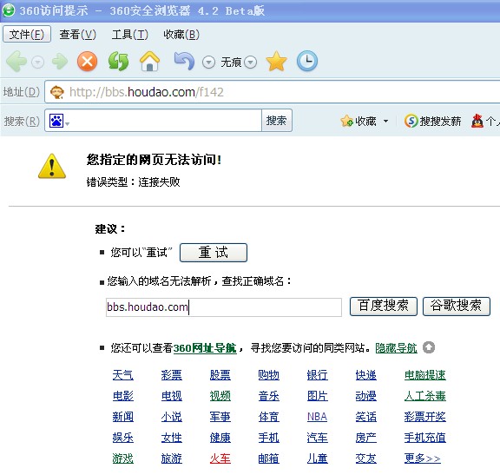Open the 新闻 link
500x475 pixels.
tap(122, 417)
